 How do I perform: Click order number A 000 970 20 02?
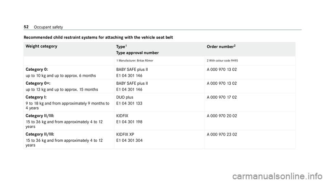pyautogui.click(x=222, y=116)
